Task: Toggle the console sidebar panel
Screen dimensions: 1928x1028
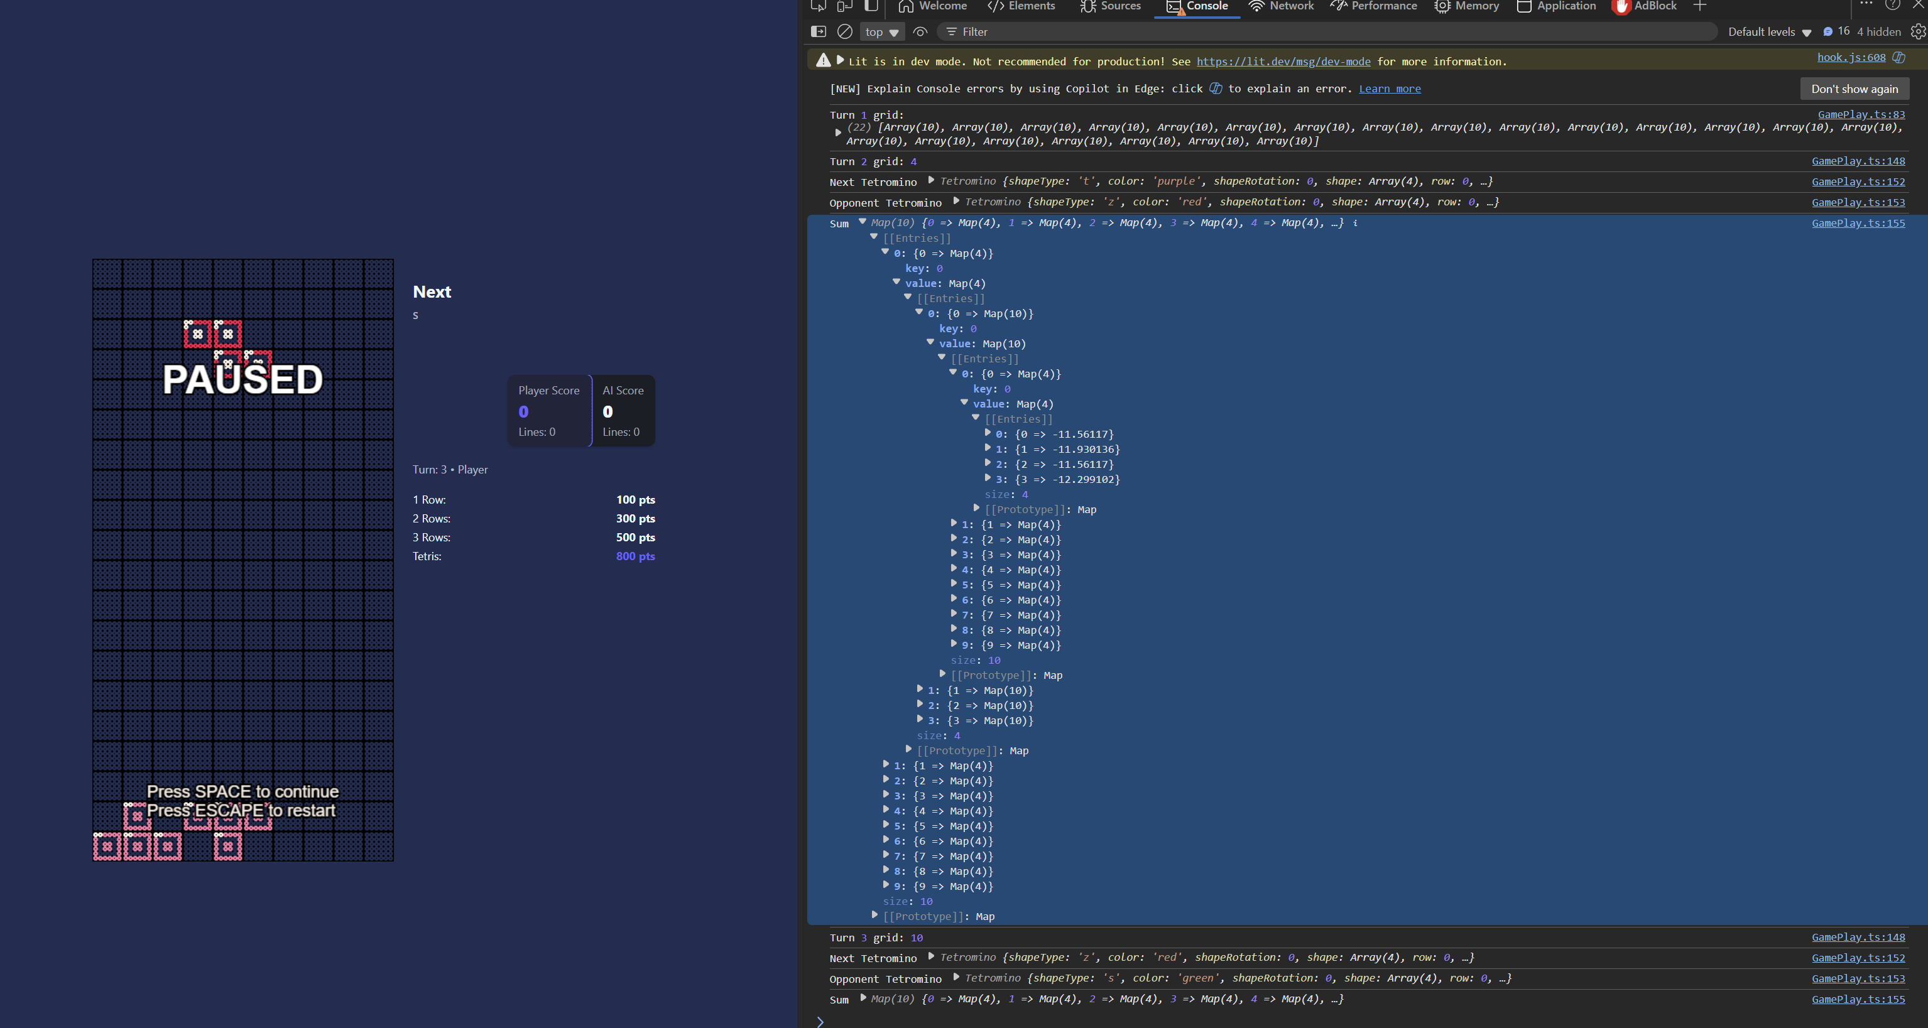Action: [818, 31]
